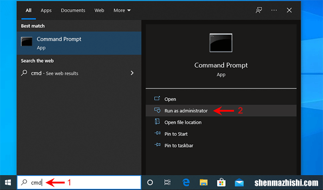Viewport: 323px width, 190px height.
Task: Open cmd web results entry
Action: 79,73
